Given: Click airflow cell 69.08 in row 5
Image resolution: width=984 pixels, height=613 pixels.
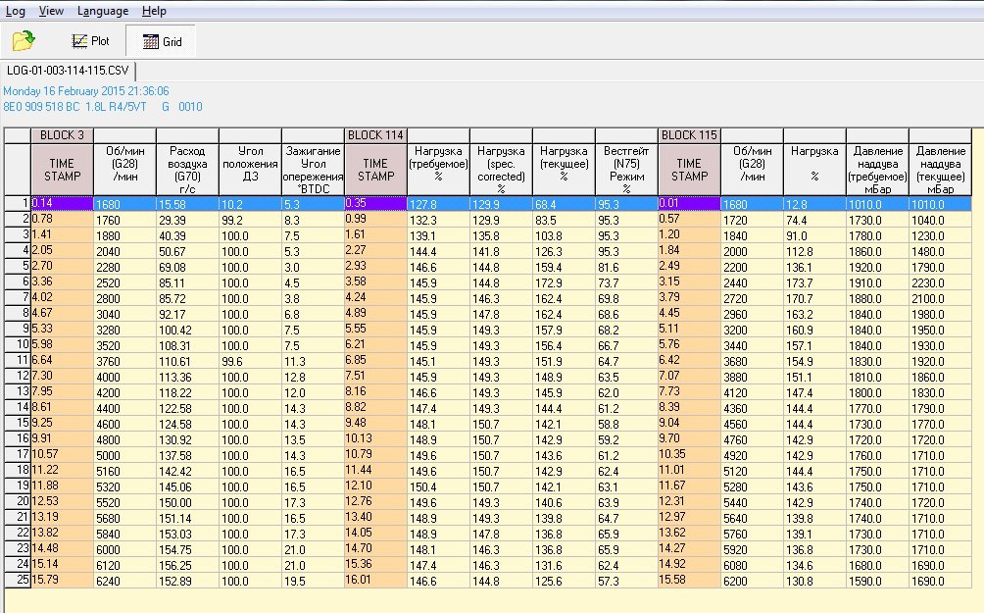Looking at the screenshot, I should (187, 267).
